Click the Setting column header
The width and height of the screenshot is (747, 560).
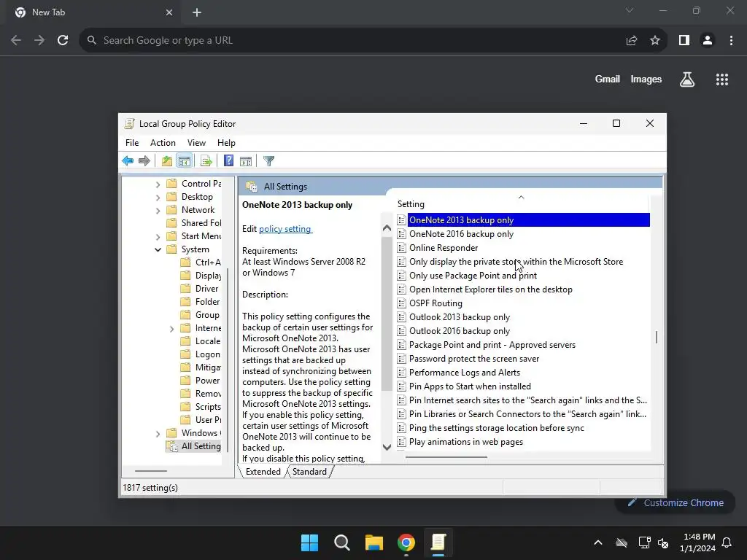click(x=521, y=204)
